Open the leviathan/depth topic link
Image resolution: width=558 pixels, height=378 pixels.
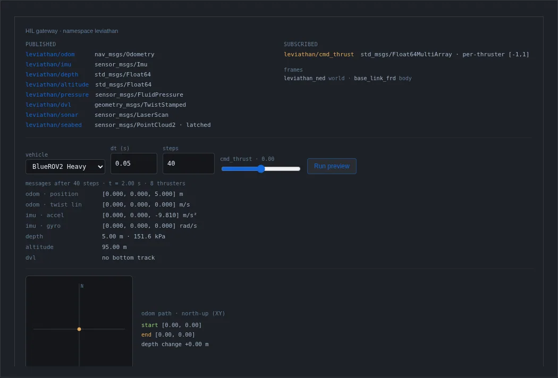pos(52,74)
